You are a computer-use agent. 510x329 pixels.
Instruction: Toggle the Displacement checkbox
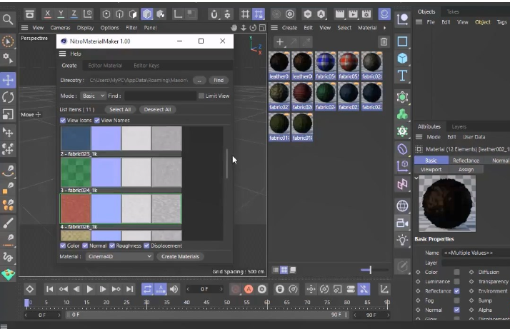(146, 246)
